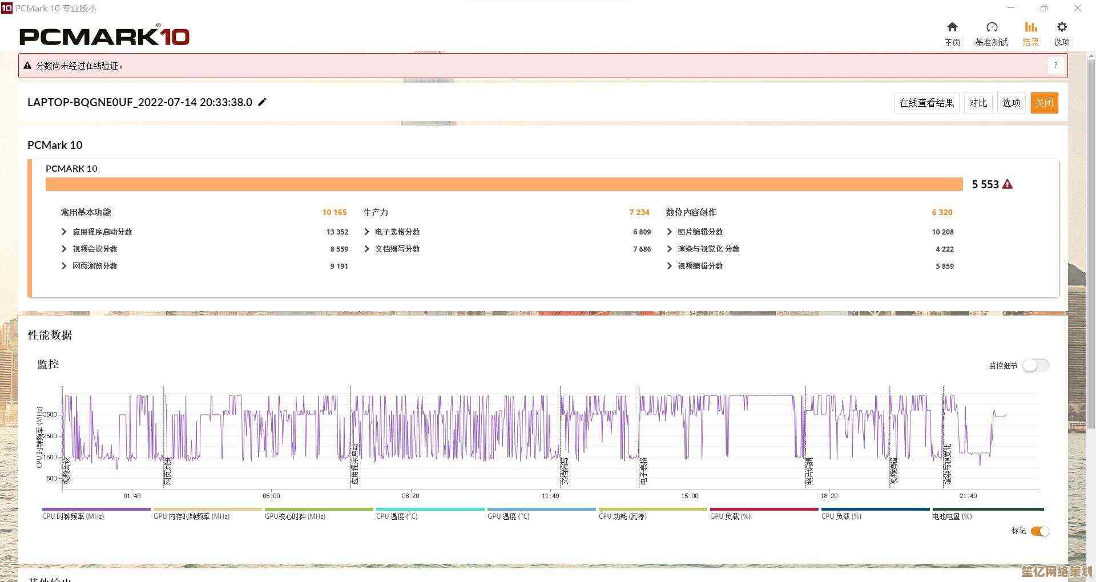The height and width of the screenshot is (582, 1096).
Task: Click the question mark help icon in warning banner
Action: [1055, 66]
